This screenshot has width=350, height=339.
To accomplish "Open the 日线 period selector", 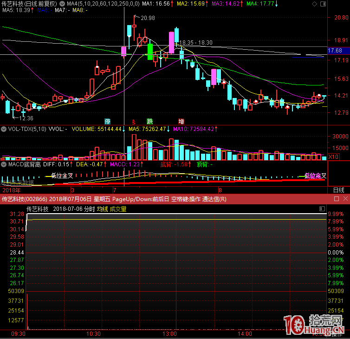I will pyautogui.click(x=338, y=190).
